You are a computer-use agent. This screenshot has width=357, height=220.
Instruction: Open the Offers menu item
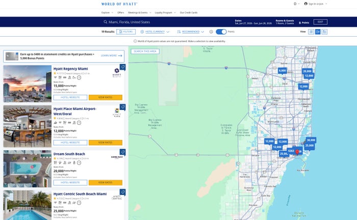coord(121,13)
